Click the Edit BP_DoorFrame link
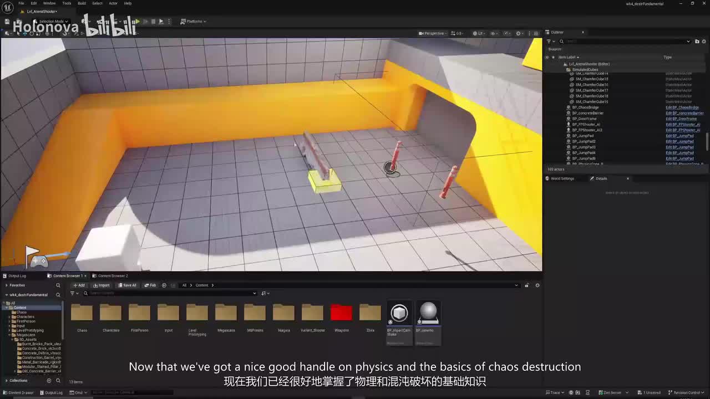Screen dimensions: 710x399 (681, 119)
